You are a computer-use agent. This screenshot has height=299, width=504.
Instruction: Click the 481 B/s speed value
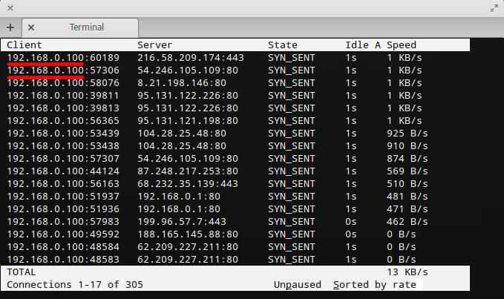point(408,197)
